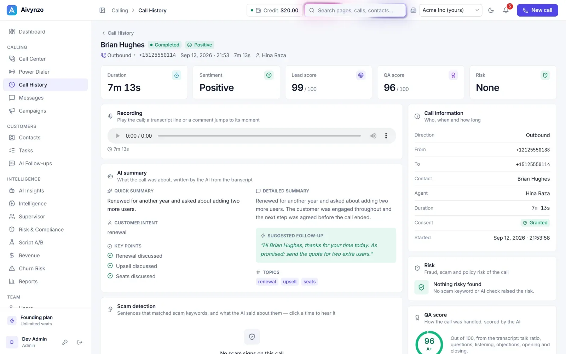The height and width of the screenshot is (354, 566).
Task: Click the Supervisor people icon
Action: (x=12, y=216)
